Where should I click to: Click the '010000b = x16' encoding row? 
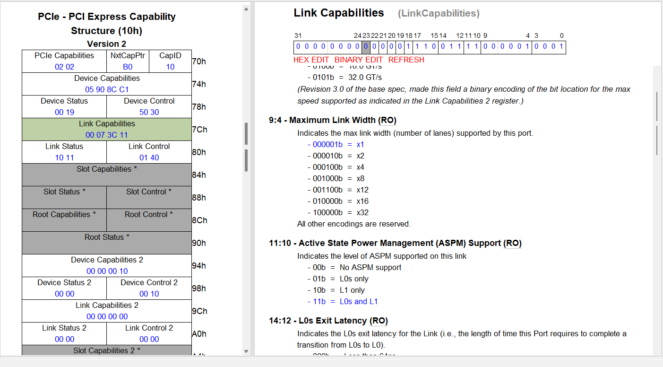[338, 201]
